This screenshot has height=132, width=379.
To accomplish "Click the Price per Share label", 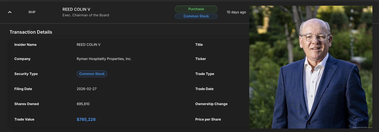I will [208, 119].
